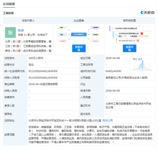
Task: Click the 江苏(共5家) text
Action: 13,46
